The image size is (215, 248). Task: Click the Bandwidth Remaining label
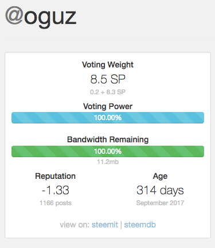coord(108,139)
